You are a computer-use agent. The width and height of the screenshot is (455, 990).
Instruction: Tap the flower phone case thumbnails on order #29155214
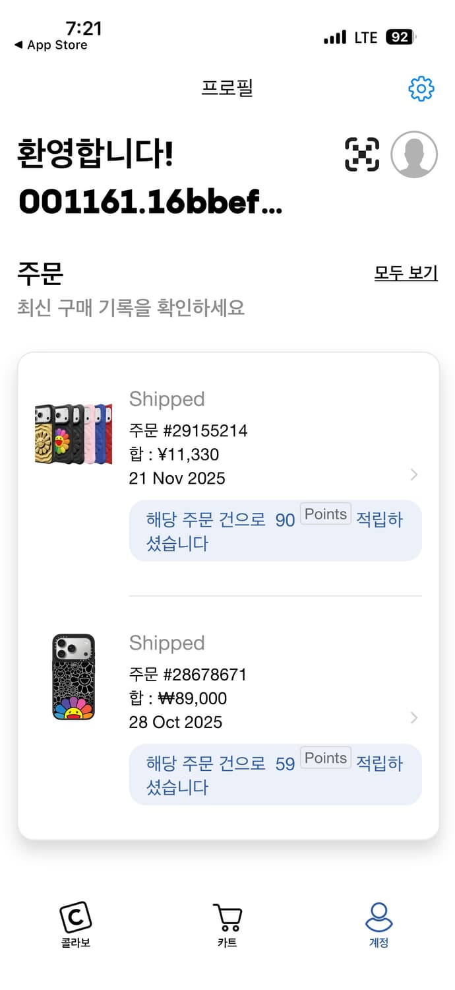click(x=73, y=432)
